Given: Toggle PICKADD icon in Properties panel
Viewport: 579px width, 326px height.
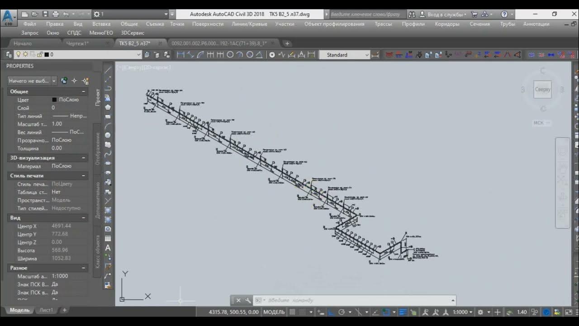Looking at the screenshot, I should (x=64, y=81).
